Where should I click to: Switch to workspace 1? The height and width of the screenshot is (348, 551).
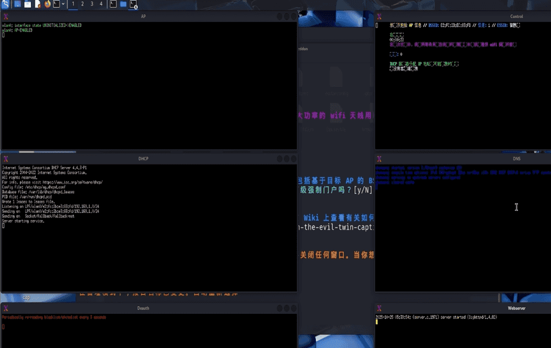[x=74, y=4]
